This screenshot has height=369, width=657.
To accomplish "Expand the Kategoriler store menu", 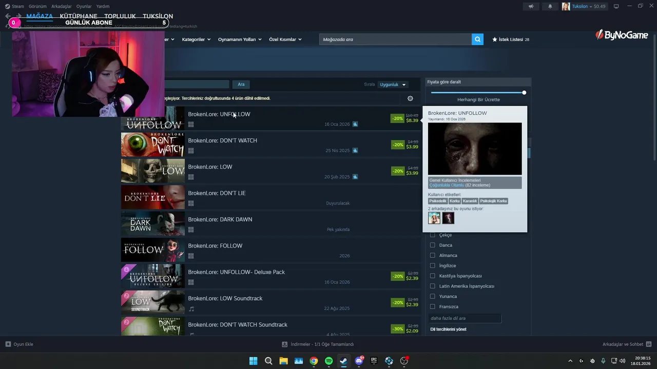I will coord(196,39).
